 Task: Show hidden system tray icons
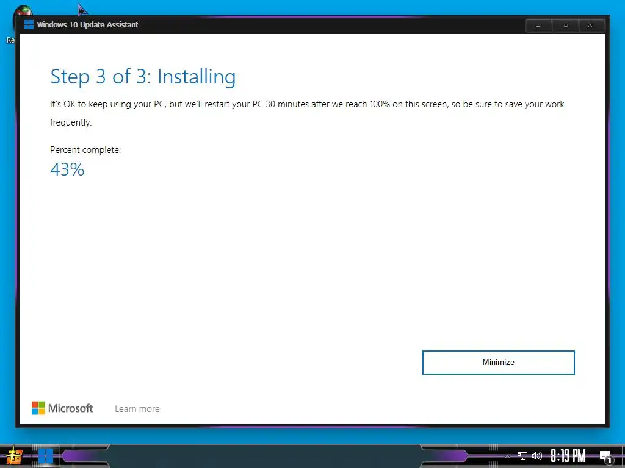coord(507,456)
